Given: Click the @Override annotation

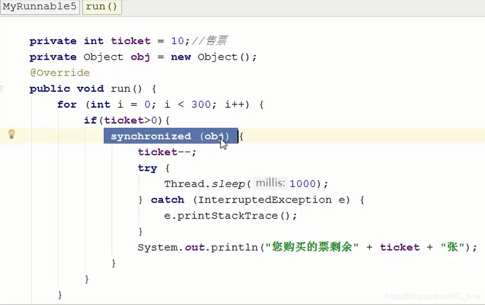Looking at the screenshot, I should click(60, 73).
